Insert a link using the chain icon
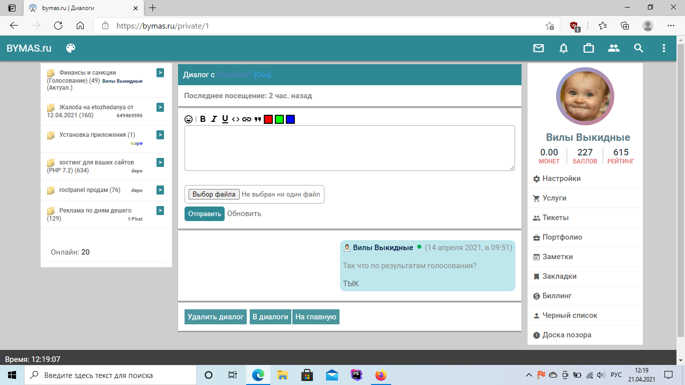 [247, 119]
